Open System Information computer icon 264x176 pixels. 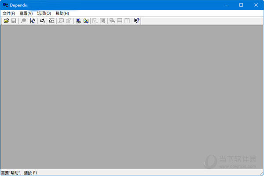(78, 21)
